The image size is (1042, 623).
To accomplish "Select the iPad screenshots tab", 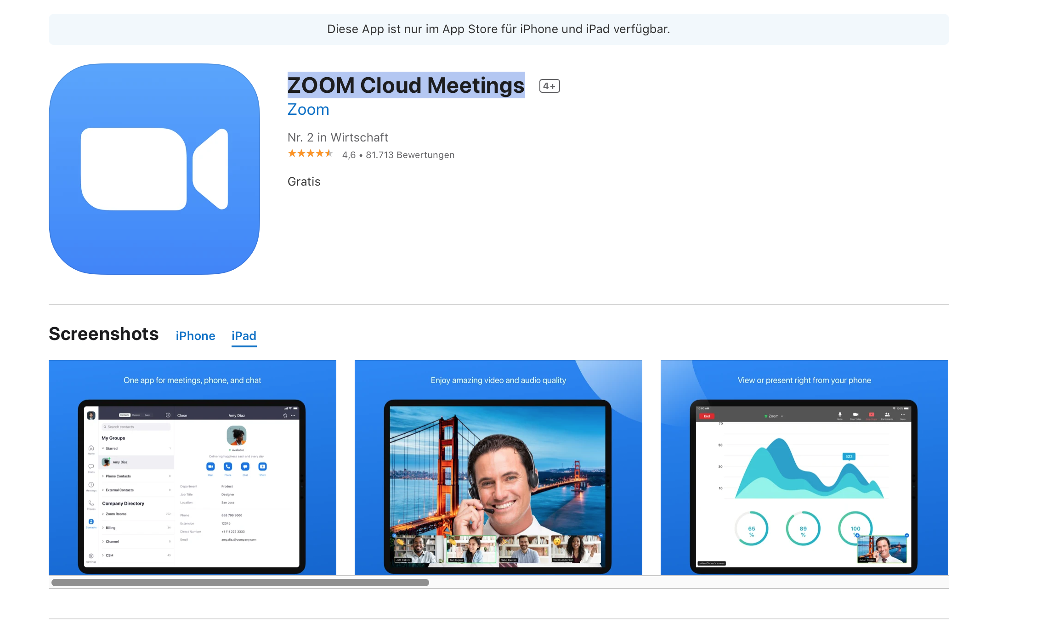I will coord(244,336).
